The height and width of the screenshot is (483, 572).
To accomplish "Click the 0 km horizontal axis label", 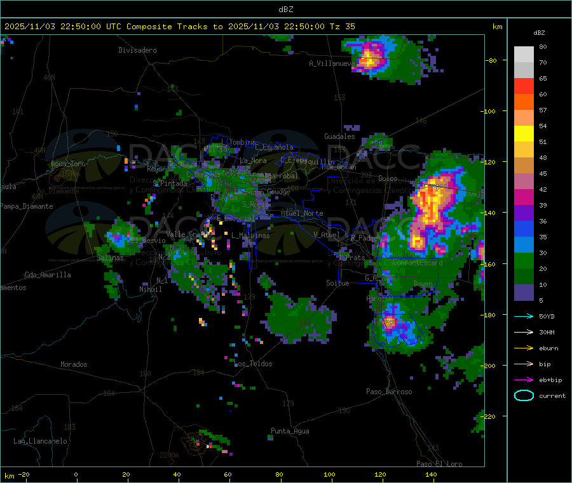I will click(x=76, y=474).
